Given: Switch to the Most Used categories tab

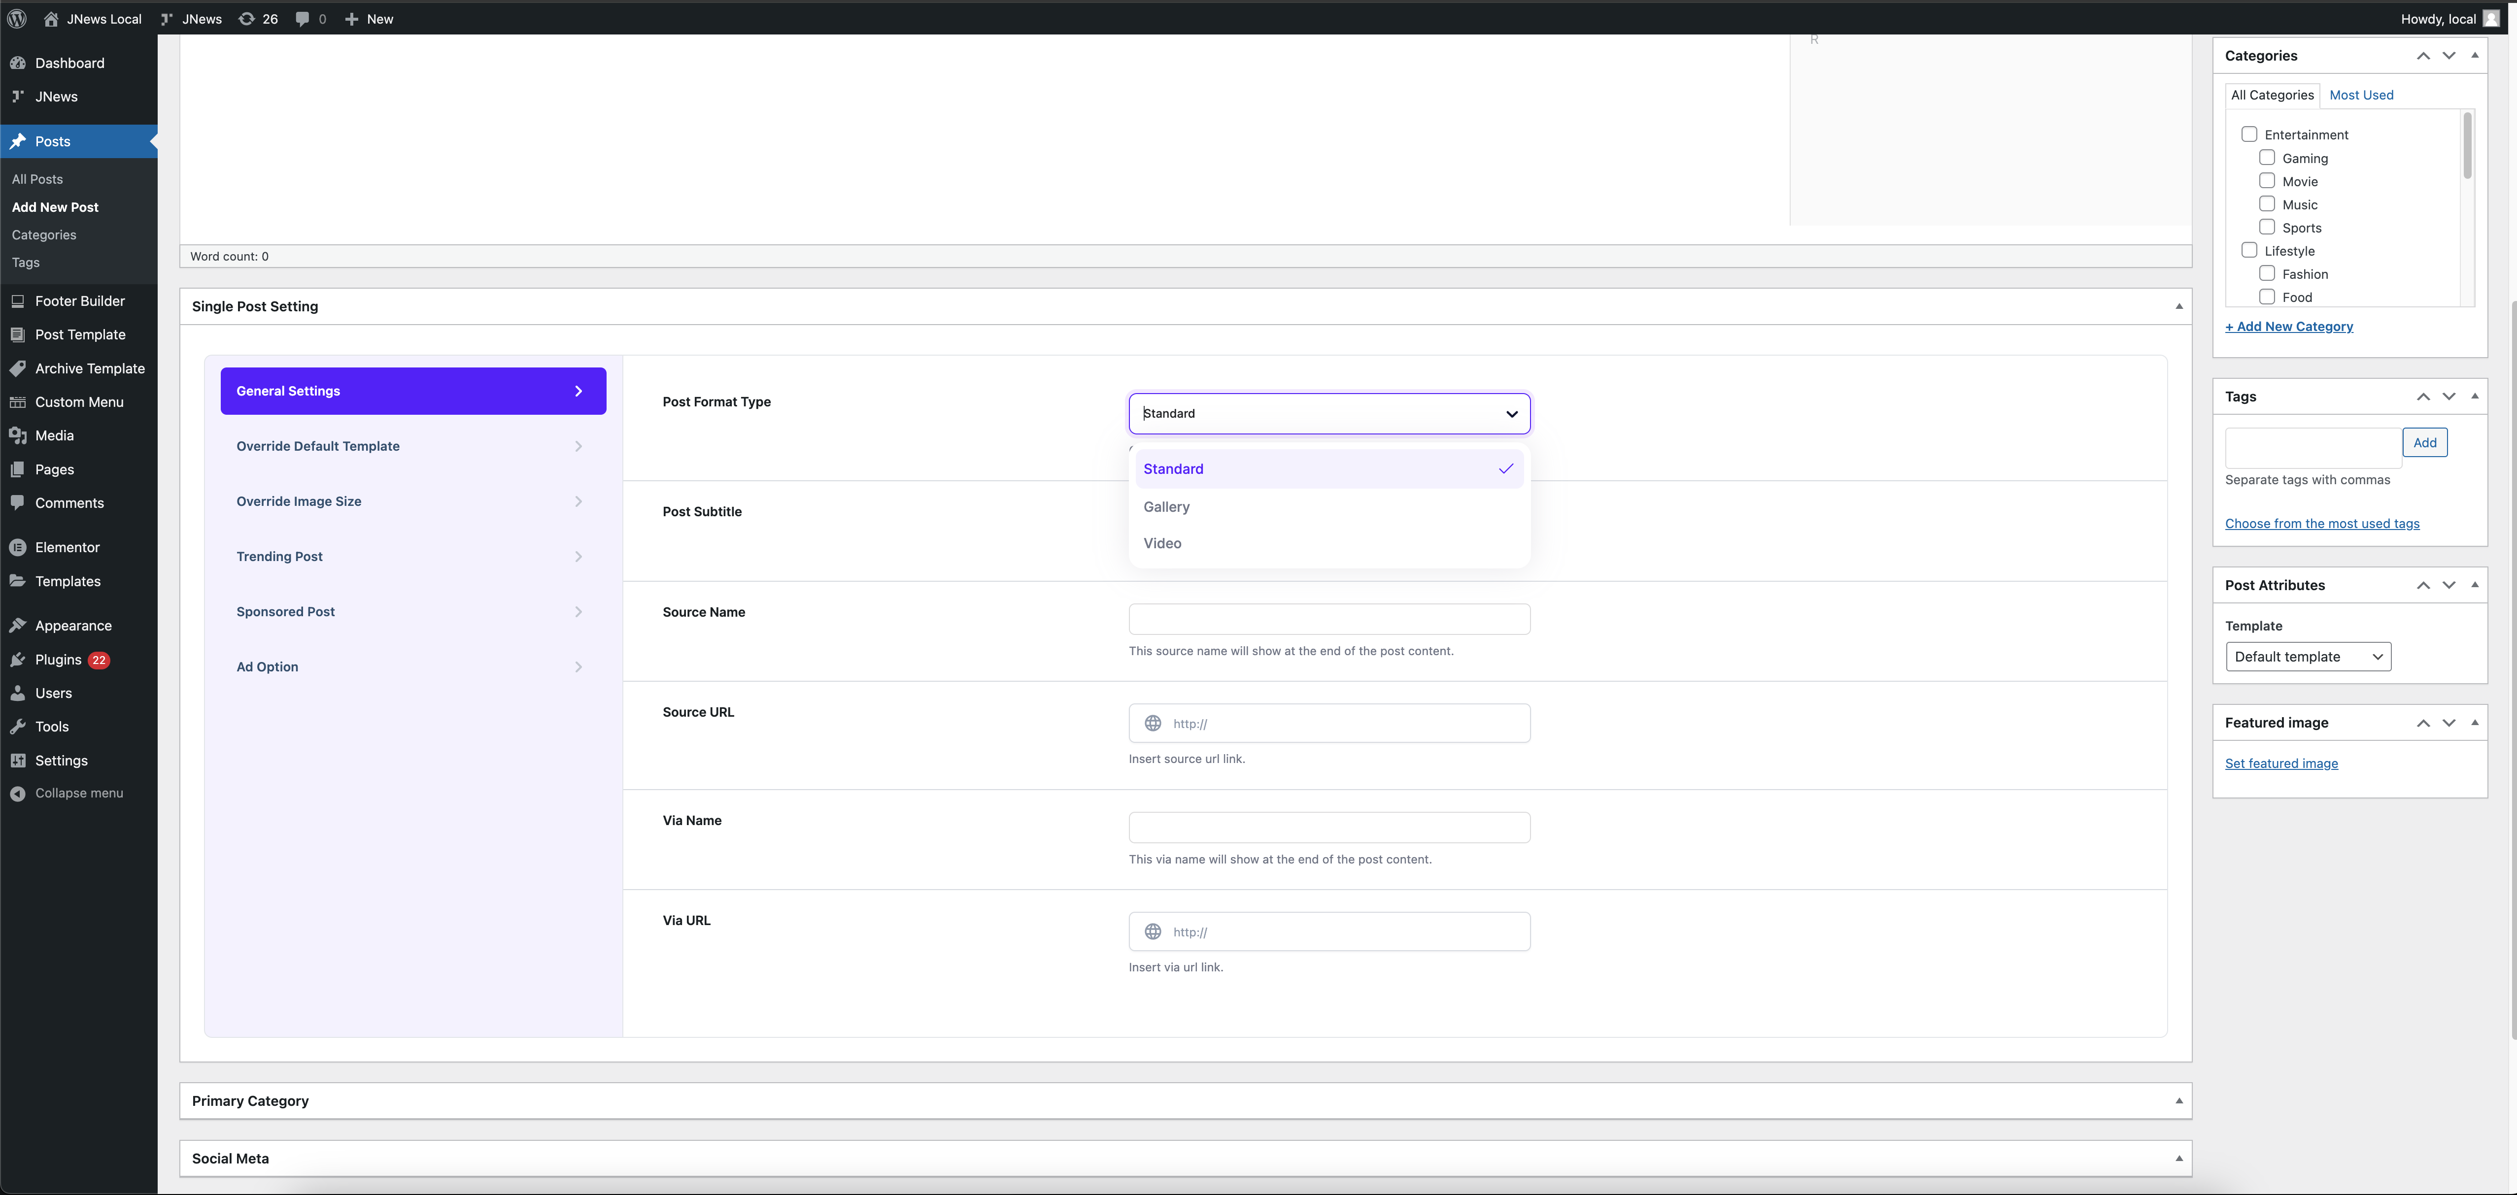Looking at the screenshot, I should click(2361, 95).
